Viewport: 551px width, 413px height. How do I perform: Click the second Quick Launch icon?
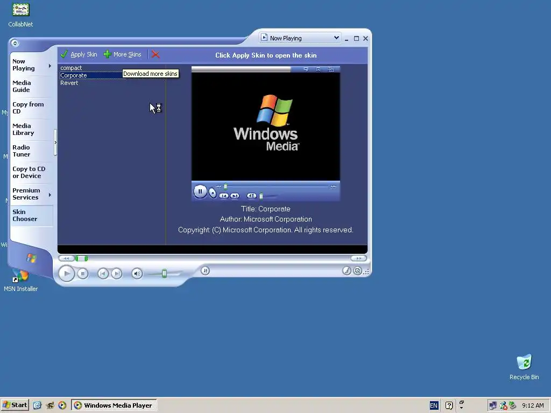coord(50,405)
